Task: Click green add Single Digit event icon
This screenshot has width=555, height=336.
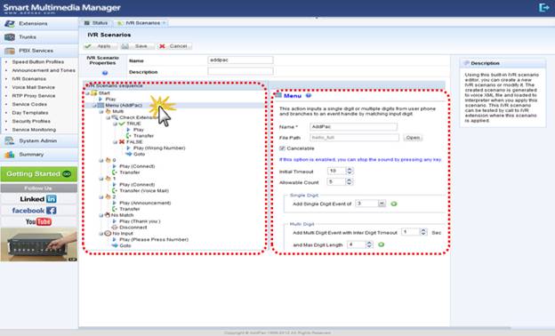Action: tap(394, 204)
